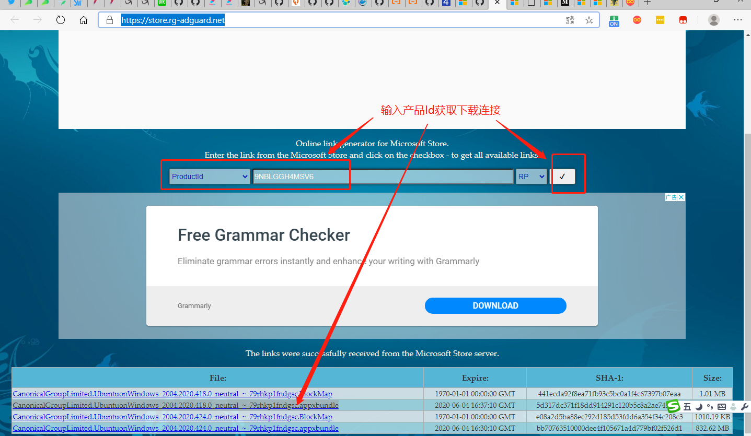
Task: Close the Grammarly ad with X icon
Action: click(x=681, y=197)
